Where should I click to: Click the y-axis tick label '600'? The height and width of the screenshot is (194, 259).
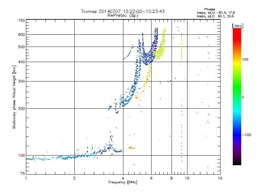tap(21, 35)
